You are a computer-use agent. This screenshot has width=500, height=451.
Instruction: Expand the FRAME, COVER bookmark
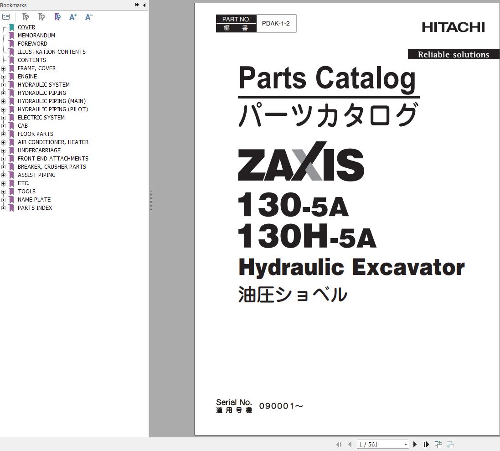(x=3, y=68)
